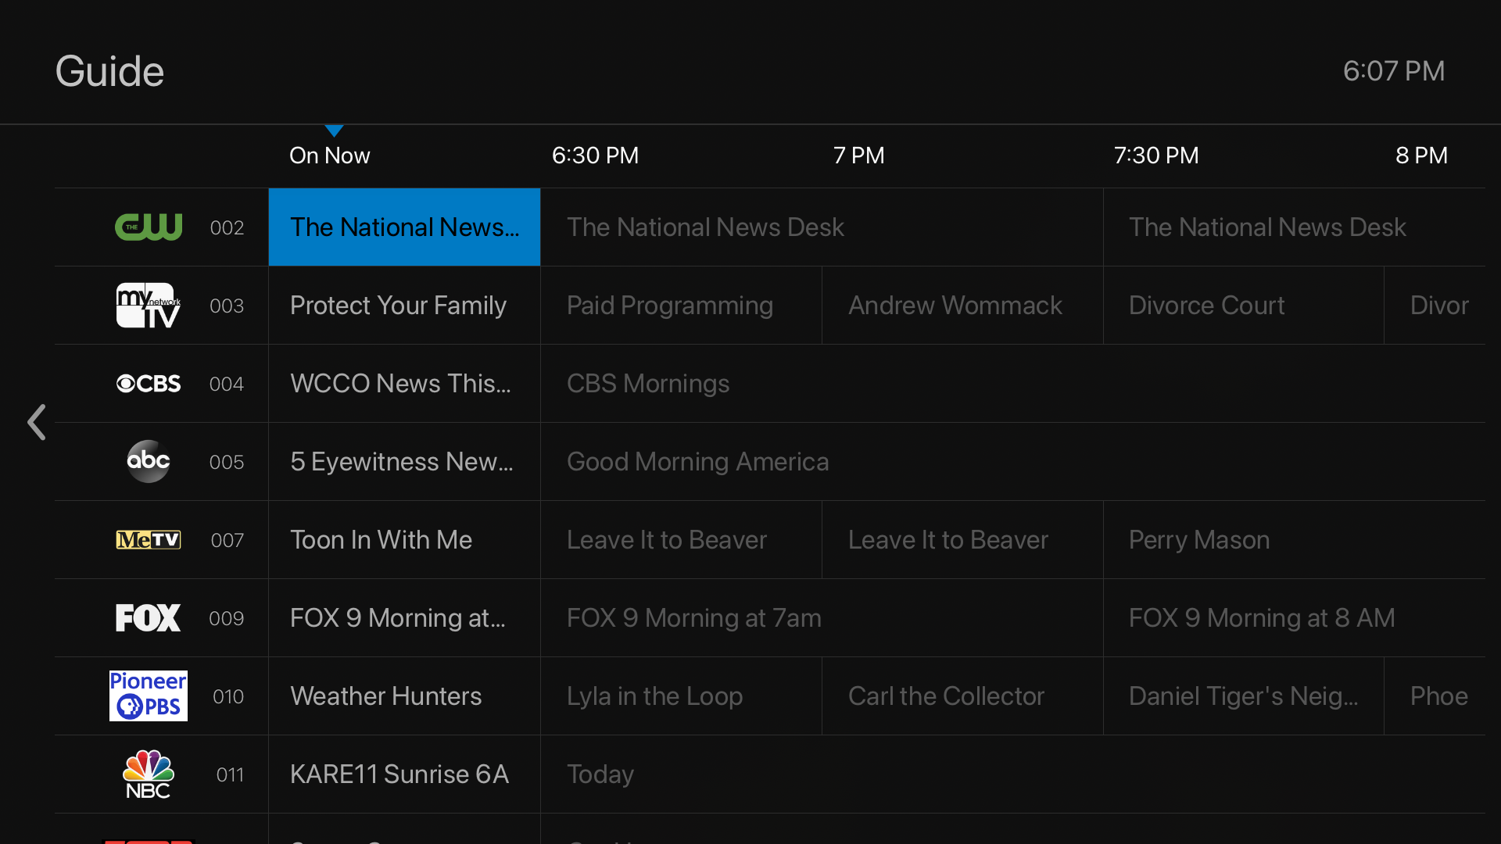Select Andrew Wommack program
1501x844 pixels.
coord(962,305)
